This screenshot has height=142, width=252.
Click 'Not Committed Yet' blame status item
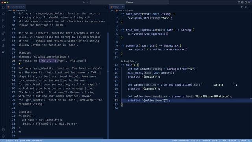(x=180, y=140)
